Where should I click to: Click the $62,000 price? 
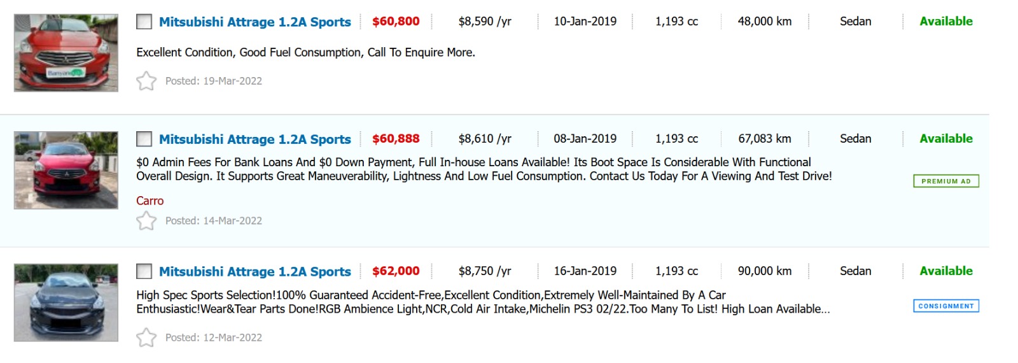[x=396, y=271]
